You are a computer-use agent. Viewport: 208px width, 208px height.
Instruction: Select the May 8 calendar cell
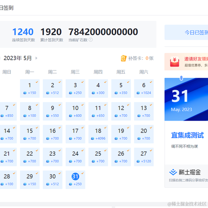(x=30, y=111)
